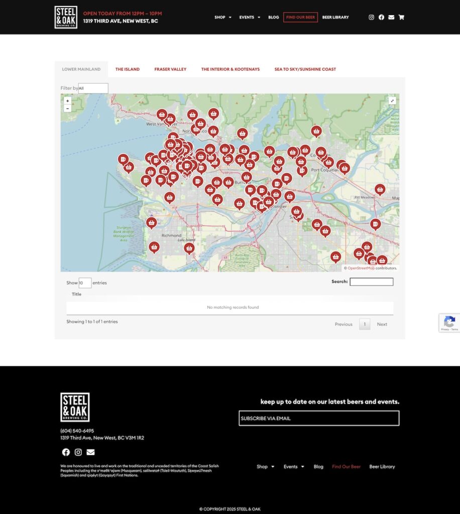Open the OpenStreetMap attribution link
Screen dimensions: 460x514
(361, 268)
